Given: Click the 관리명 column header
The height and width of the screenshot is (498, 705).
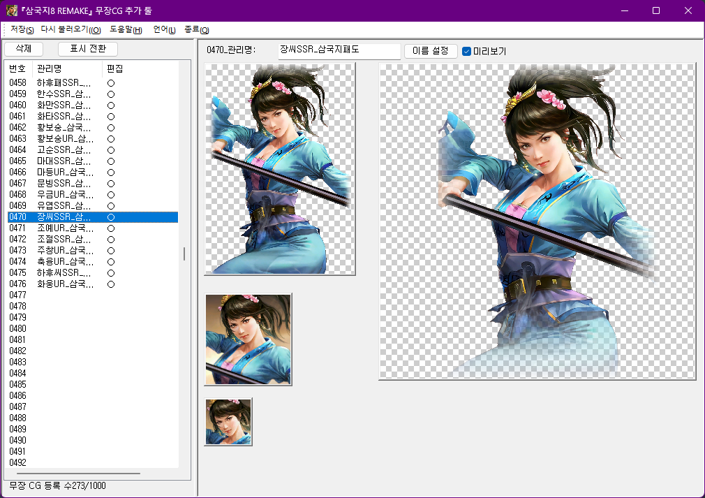Looking at the screenshot, I should point(68,69).
